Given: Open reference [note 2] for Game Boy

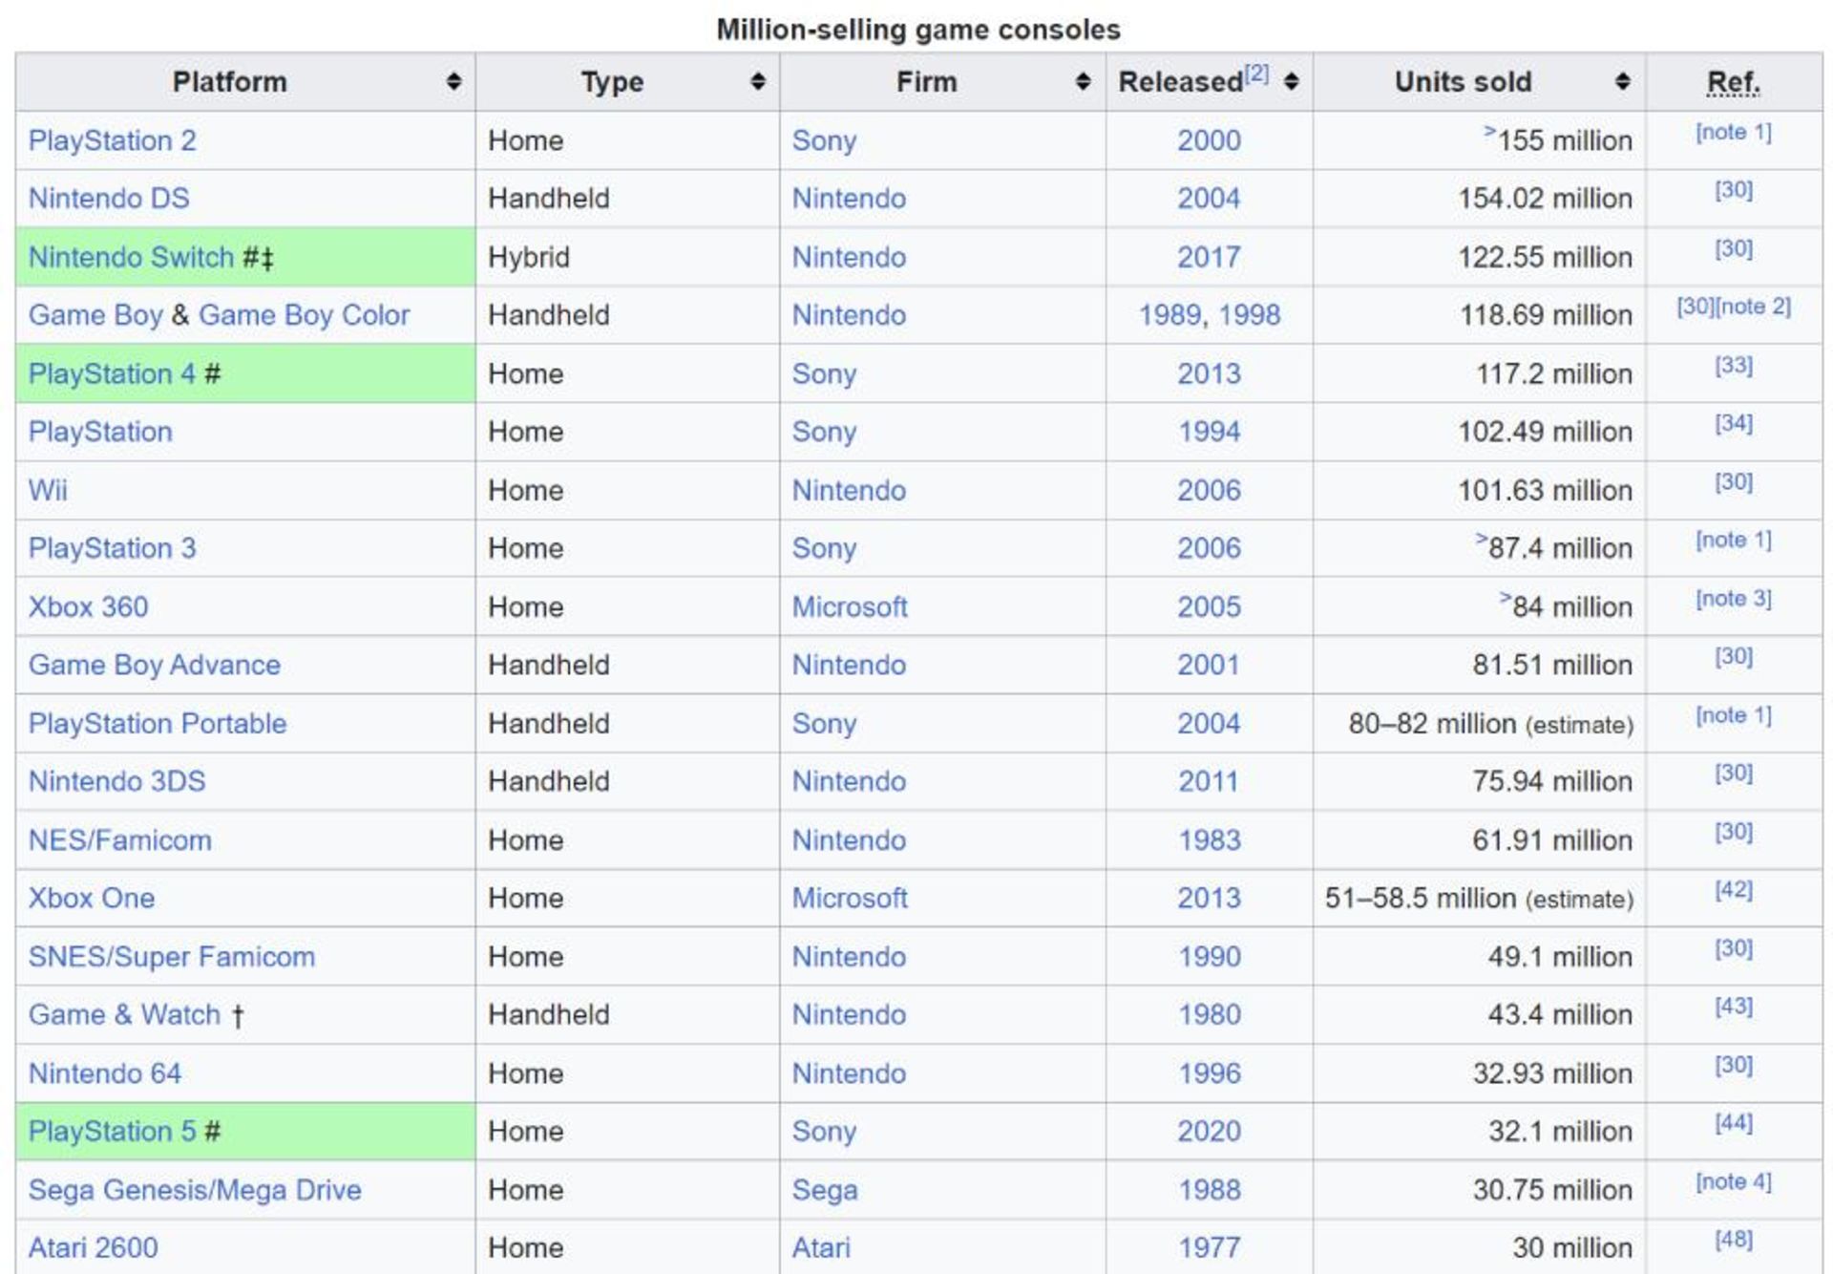Looking at the screenshot, I should coord(1754,307).
